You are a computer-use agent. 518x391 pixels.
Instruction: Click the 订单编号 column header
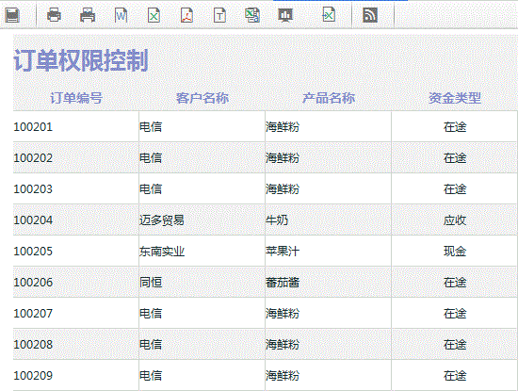point(76,98)
